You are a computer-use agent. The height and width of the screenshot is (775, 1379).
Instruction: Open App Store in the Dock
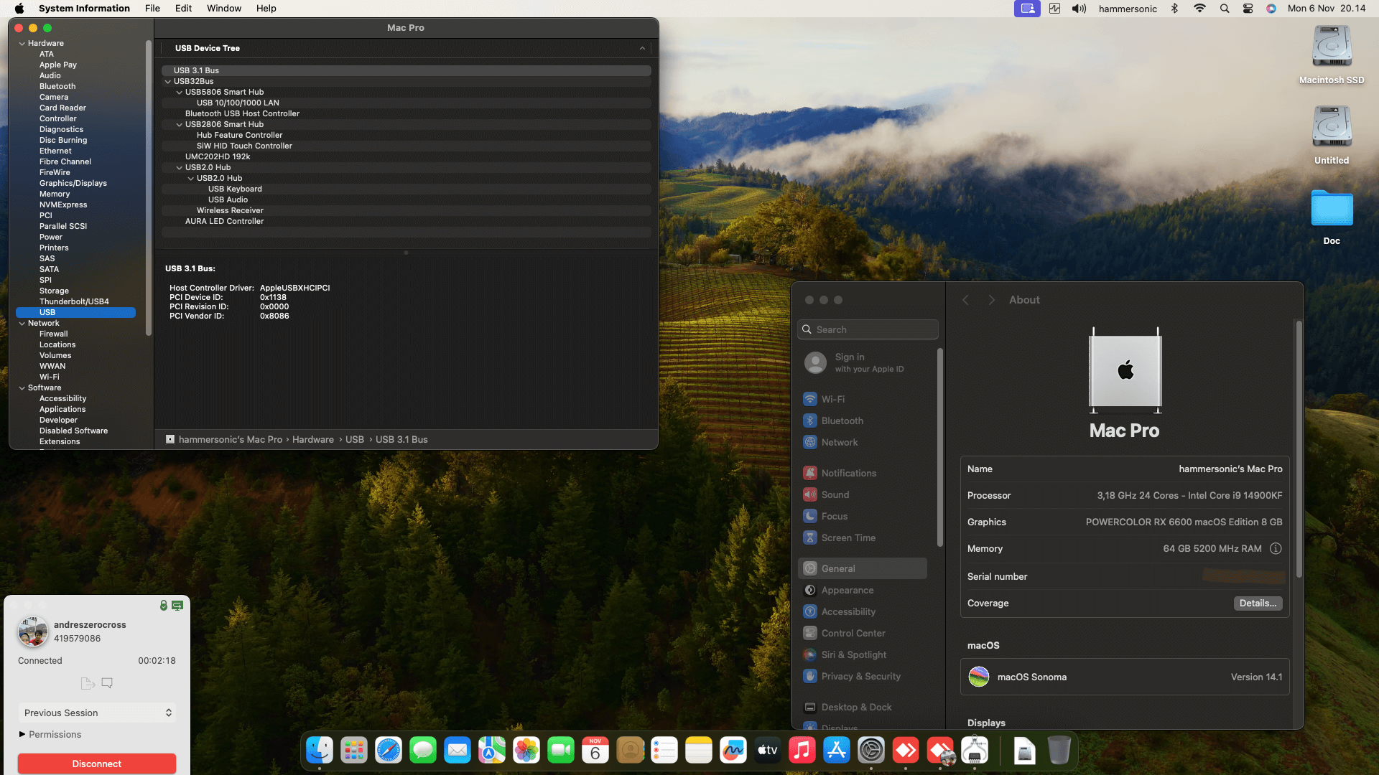click(x=837, y=751)
